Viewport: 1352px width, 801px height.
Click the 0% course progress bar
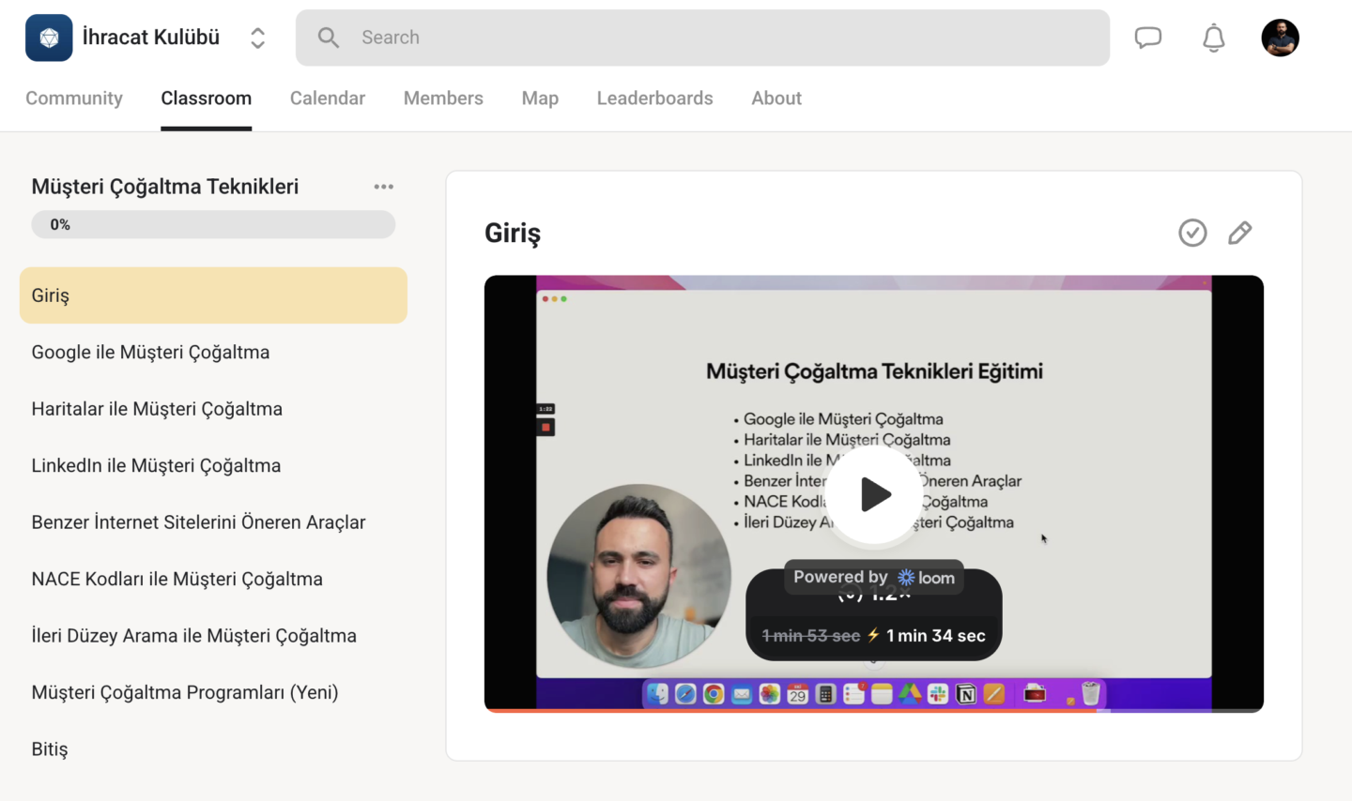click(213, 225)
